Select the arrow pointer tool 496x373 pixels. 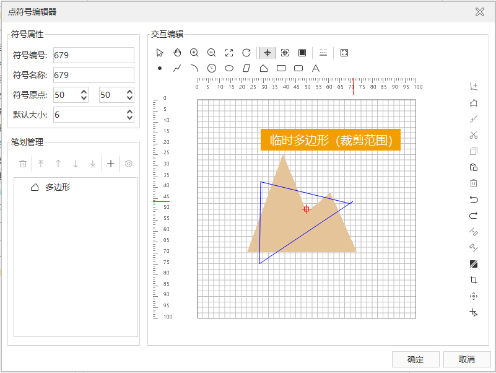pos(160,53)
